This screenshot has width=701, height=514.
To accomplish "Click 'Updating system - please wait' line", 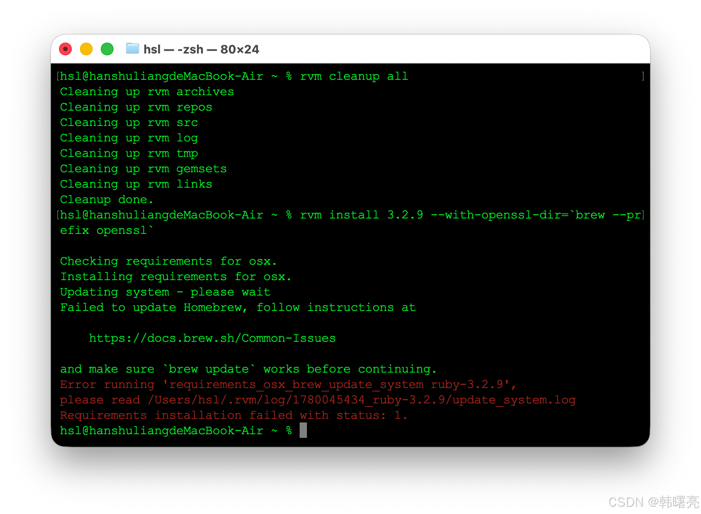I will [x=165, y=292].
